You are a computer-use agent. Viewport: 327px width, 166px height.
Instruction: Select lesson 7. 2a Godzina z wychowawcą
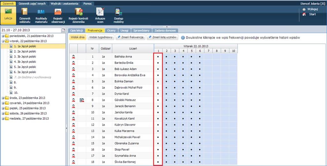coord(33,77)
